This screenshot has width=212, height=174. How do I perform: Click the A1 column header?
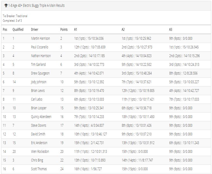pyautogui.click(x=75, y=29)
